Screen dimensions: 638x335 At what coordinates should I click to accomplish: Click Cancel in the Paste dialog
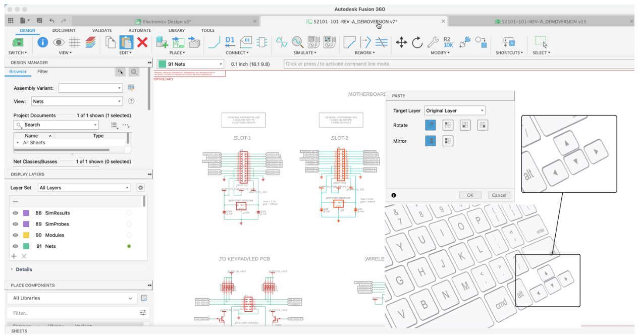coord(499,195)
